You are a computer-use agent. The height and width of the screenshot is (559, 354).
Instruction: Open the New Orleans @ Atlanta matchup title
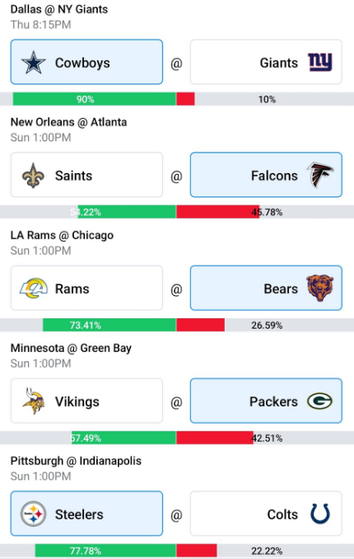coord(68,122)
